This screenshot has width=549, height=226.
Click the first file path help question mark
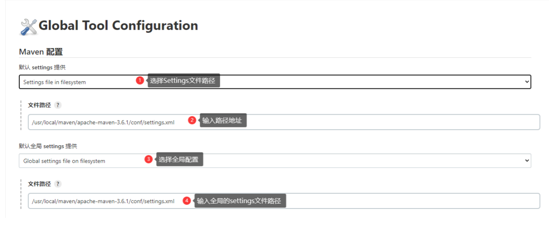58,105
